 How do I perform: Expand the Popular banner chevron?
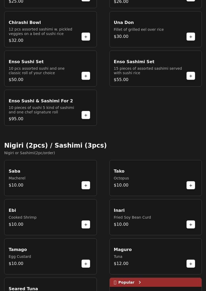[140, 282]
